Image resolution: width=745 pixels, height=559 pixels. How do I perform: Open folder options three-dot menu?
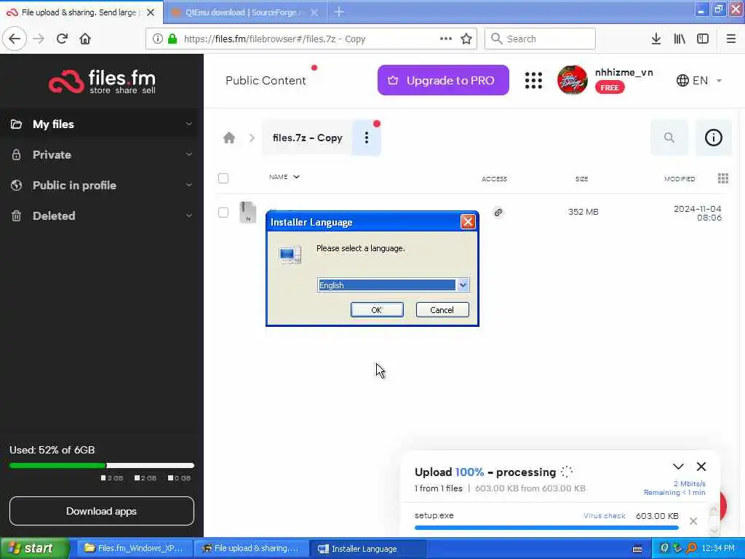(x=367, y=138)
